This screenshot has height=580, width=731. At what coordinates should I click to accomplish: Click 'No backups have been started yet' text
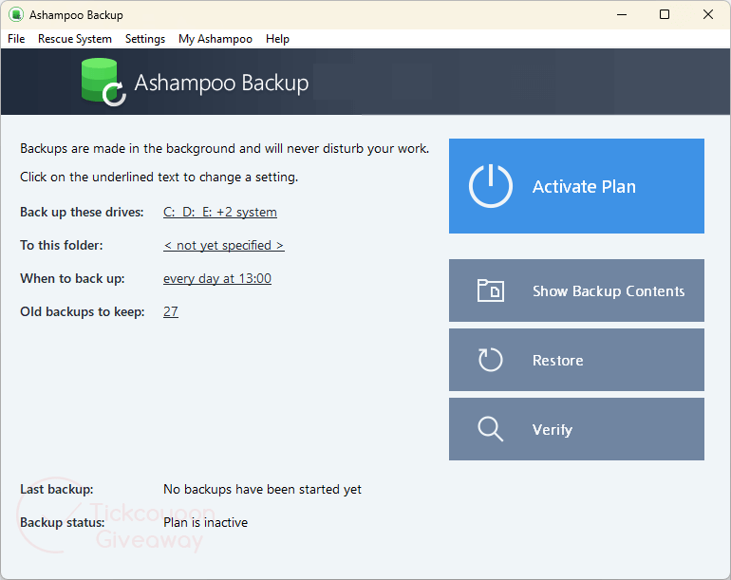(262, 489)
